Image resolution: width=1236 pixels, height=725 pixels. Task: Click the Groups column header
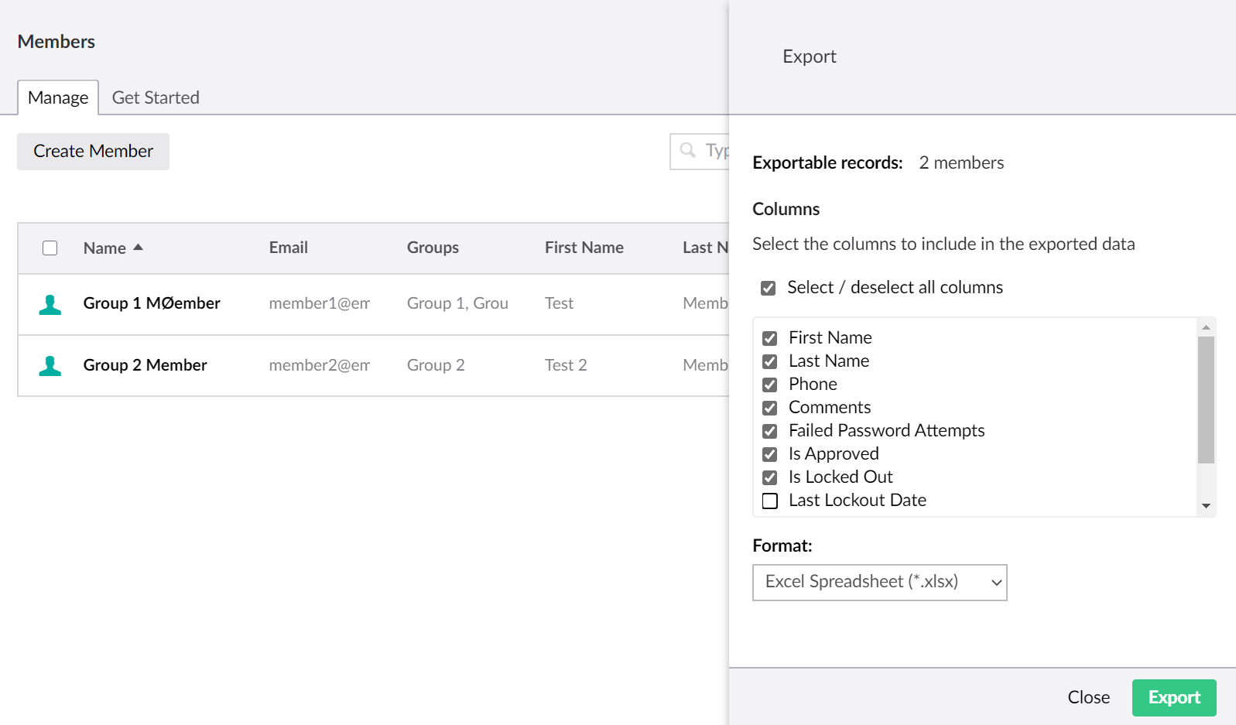[x=433, y=248]
